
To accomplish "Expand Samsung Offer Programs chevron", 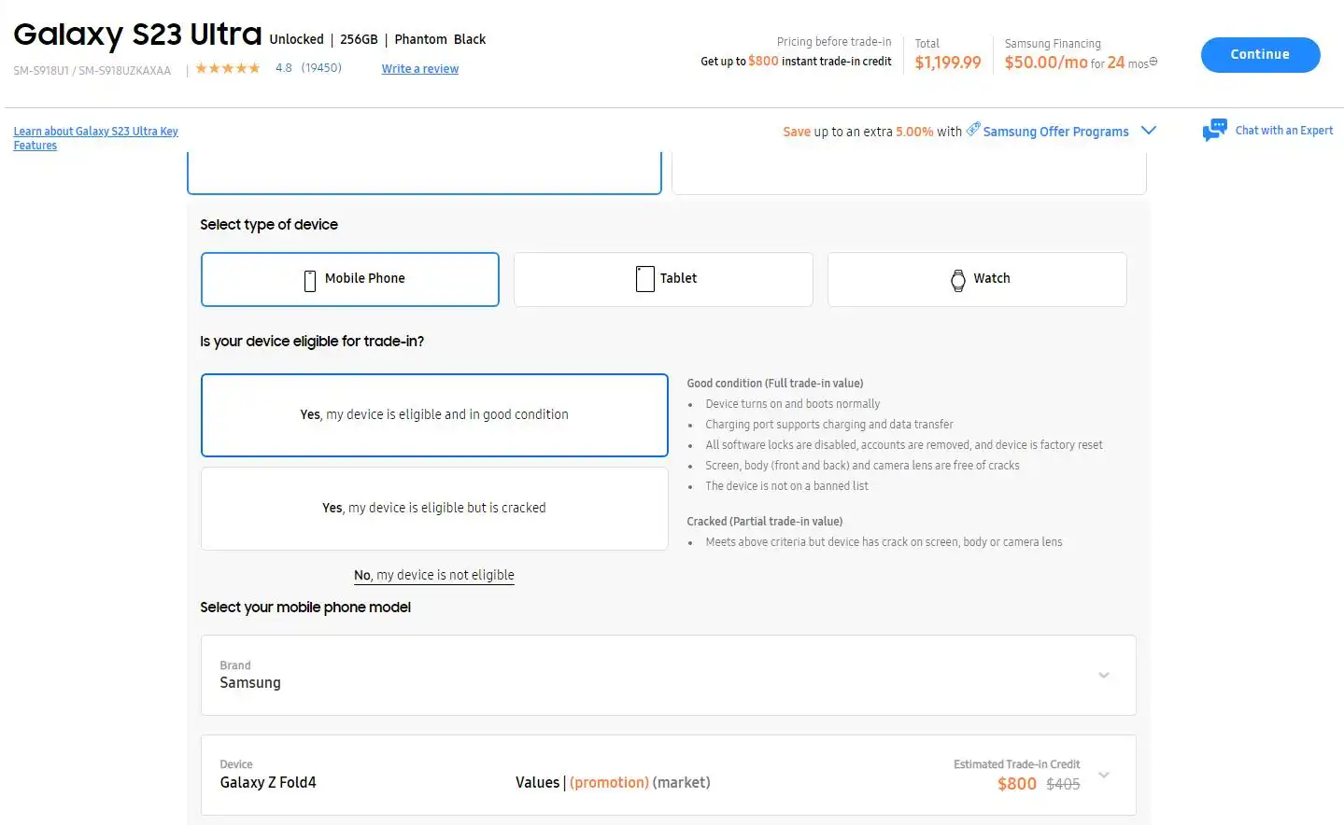I will pos(1149,131).
